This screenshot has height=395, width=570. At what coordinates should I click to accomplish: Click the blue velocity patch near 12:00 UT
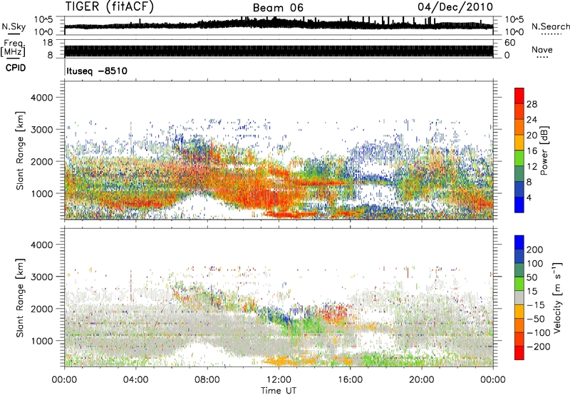tap(281, 317)
